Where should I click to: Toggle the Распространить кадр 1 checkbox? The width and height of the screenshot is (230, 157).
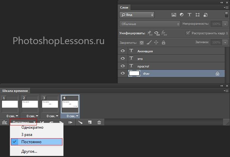188,33
